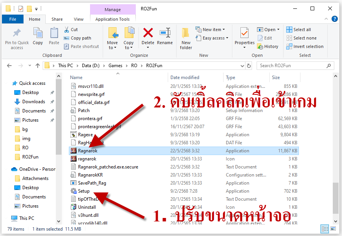The width and height of the screenshot is (342, 236).
Task: Switch to the View ribbon tab
Action: click(78, 19)
